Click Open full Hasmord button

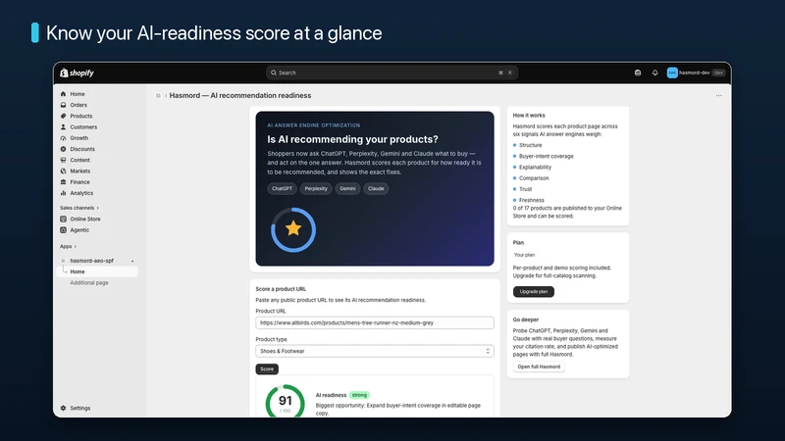pyautogui.click(x=539, y=367)
